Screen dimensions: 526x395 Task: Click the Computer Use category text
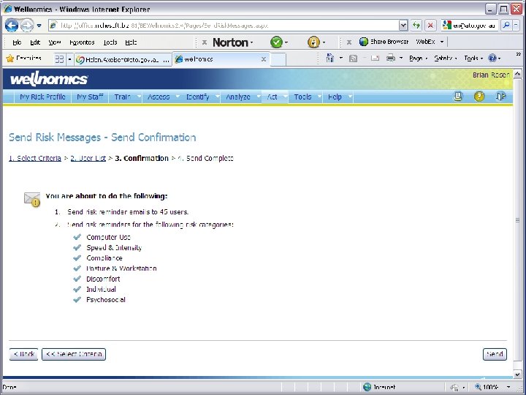108,237
